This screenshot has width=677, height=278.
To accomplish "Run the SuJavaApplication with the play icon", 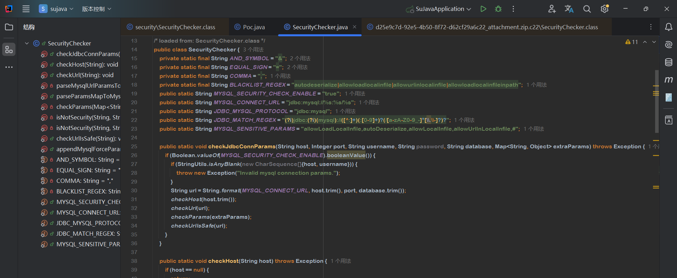I will click(x=483, y=9).
